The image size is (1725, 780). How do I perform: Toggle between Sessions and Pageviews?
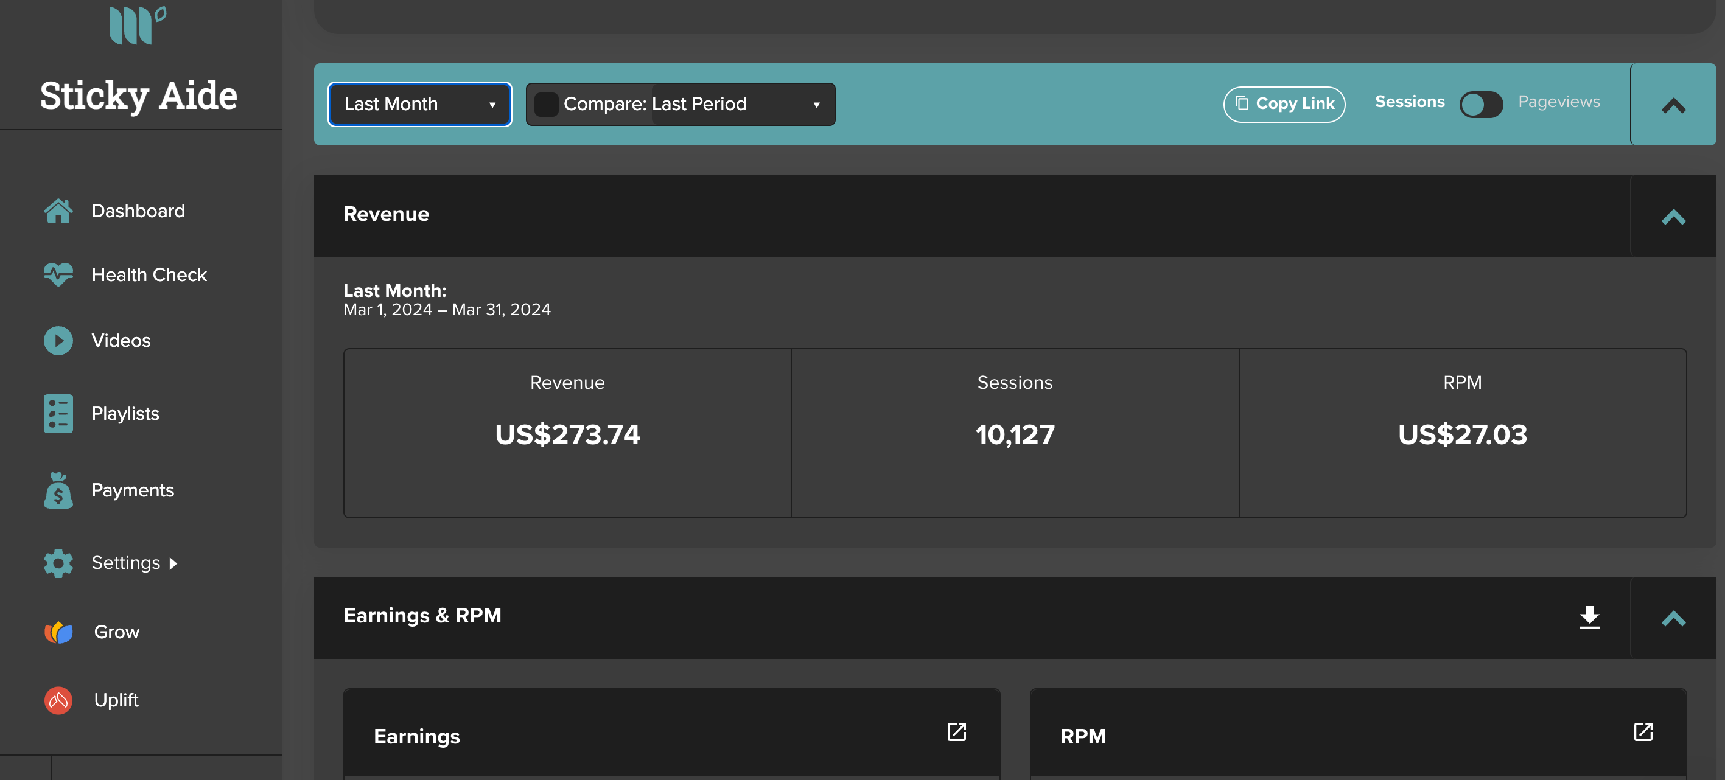1480,104
